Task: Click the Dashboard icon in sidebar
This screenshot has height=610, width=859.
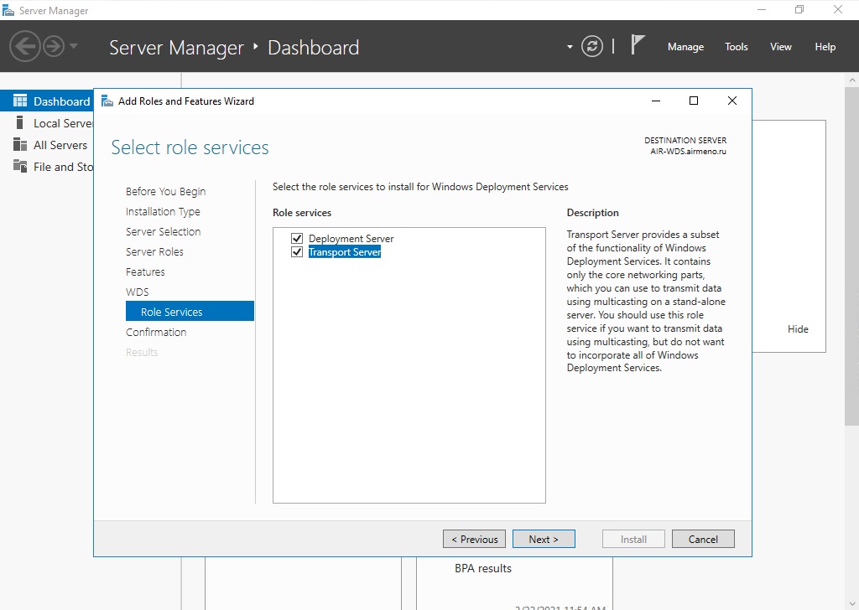Action: pyautogui.click(x=20, y=101)
